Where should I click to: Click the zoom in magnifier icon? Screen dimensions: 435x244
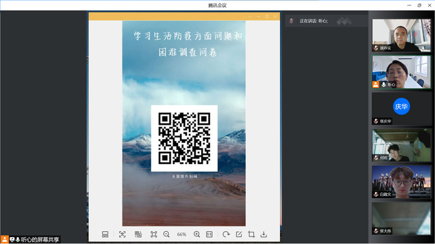tap(196, 235)
